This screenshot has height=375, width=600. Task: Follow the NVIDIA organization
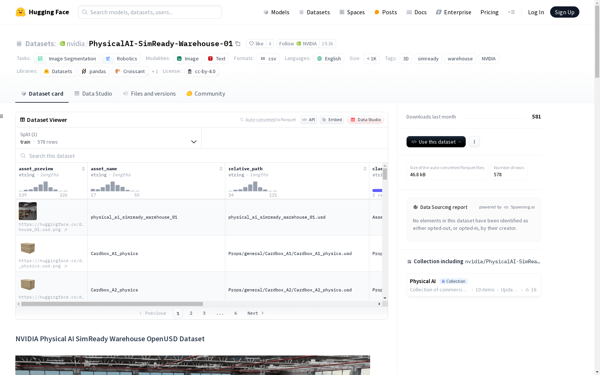[x=298, y=43]
